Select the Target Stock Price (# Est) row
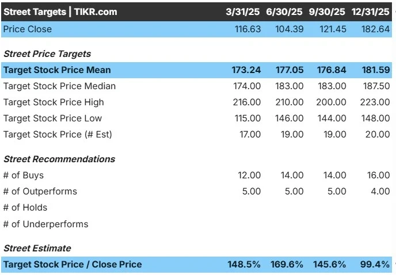Viewport: 396px width, 275px height. pos(196,135)
